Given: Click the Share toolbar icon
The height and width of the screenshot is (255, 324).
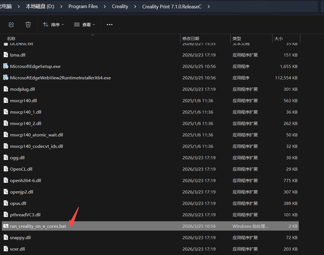Looking at the screenshot, I should coord(12,24).
